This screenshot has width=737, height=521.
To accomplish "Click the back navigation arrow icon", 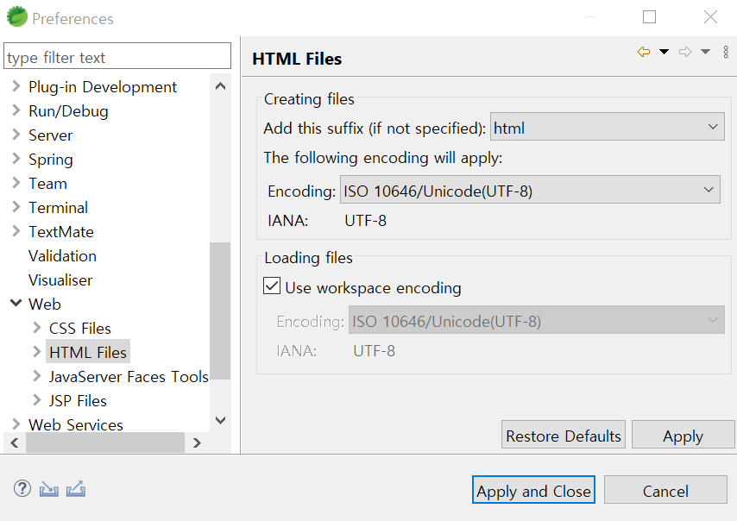I will coord(644,52).
